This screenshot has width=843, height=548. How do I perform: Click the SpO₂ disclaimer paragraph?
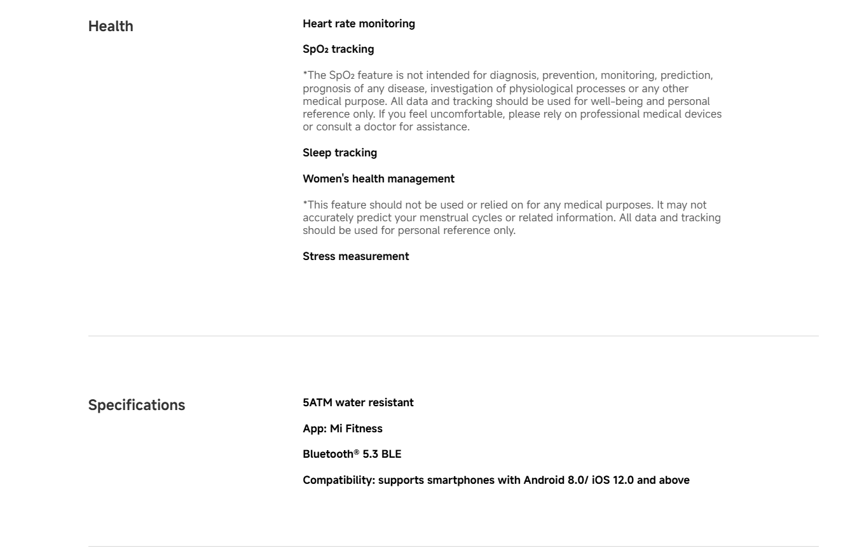[x=512, y=101]
